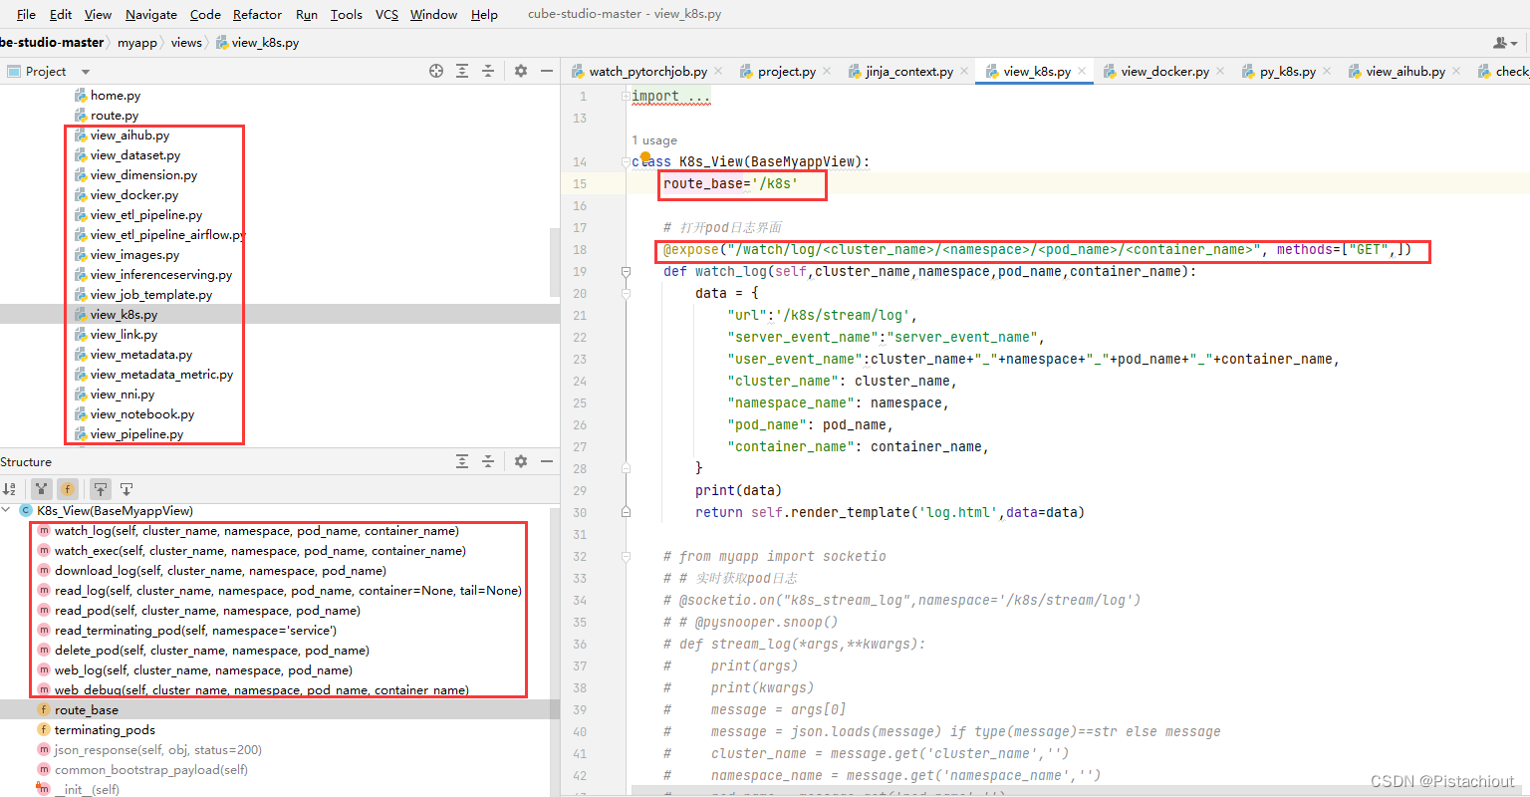Open the VCS menu

[386, 14]
